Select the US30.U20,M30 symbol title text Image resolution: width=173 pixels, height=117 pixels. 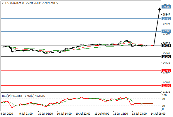15,3
